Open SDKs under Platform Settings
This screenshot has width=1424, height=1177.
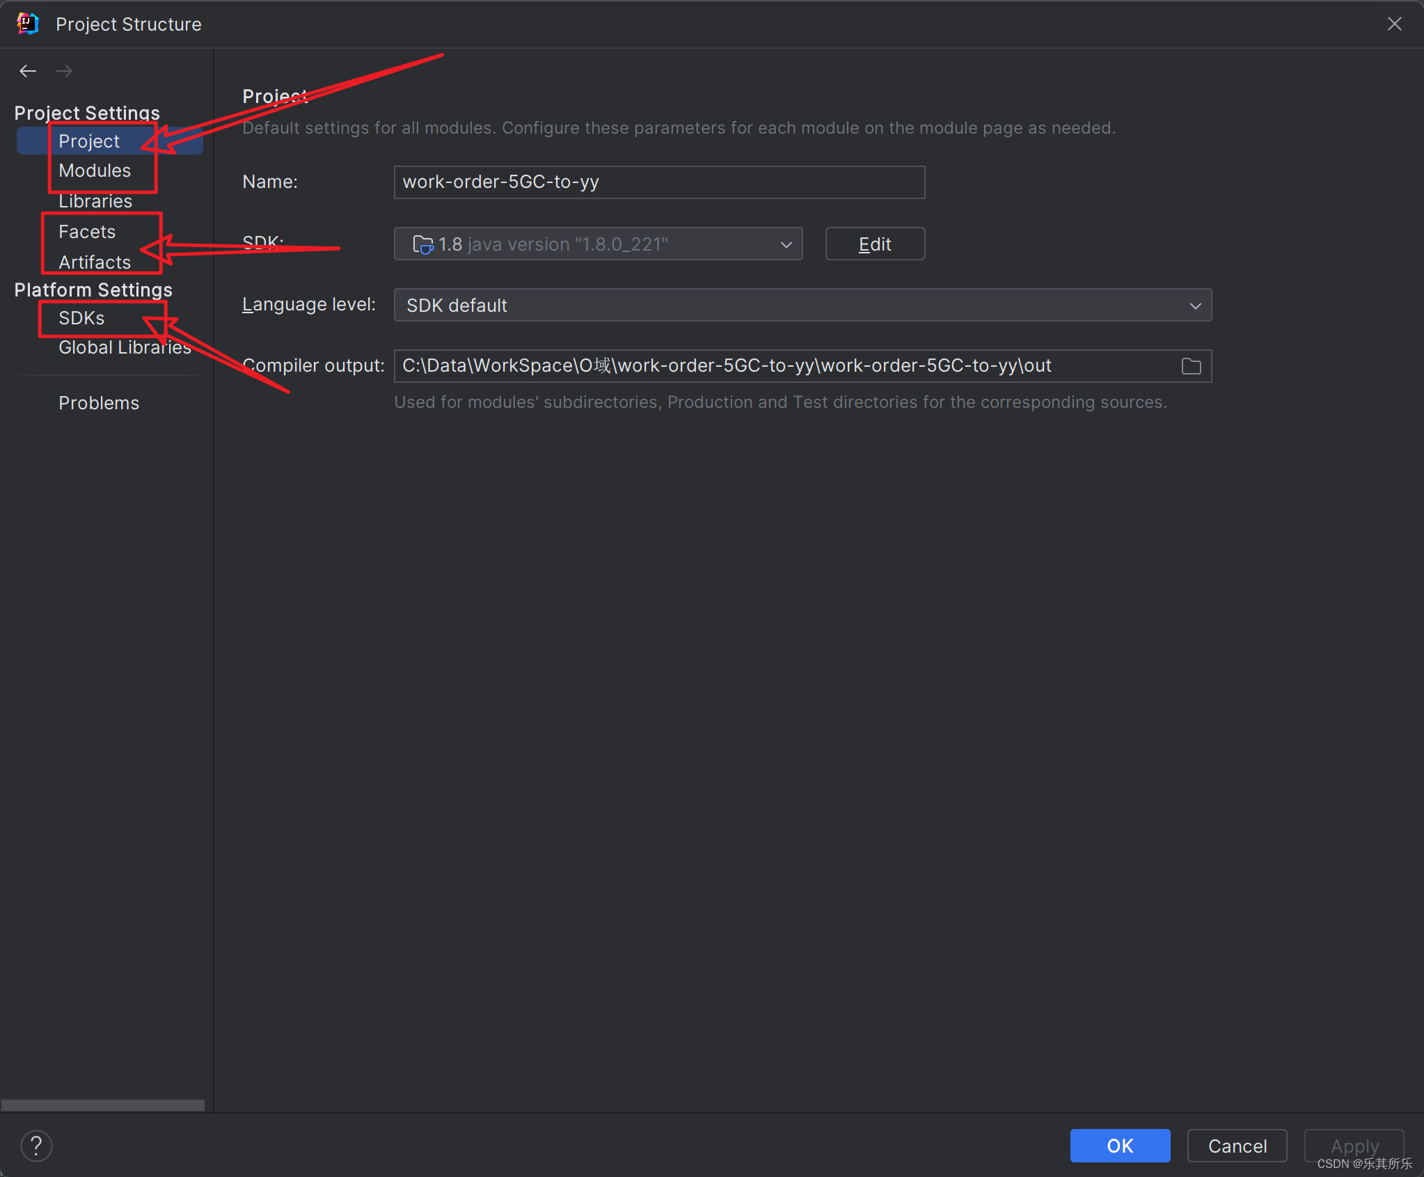81,318
